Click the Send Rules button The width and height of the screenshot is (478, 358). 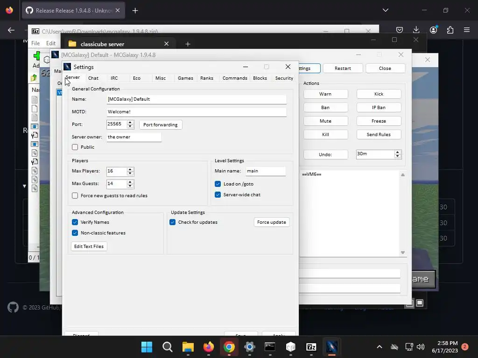tap(379, 134)
